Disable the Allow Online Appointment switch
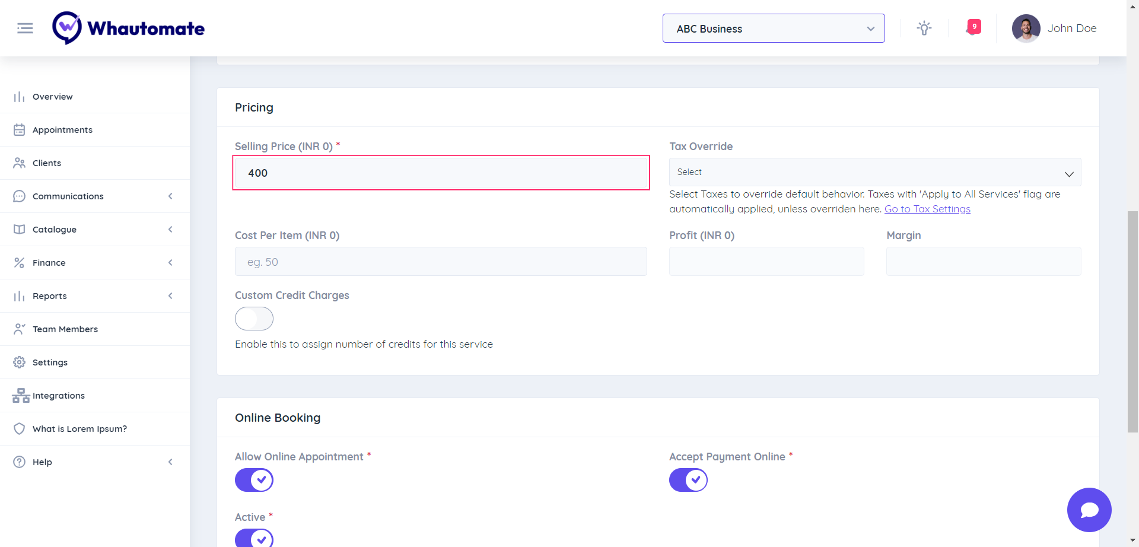1139x547 pixels. coord(254,480)
